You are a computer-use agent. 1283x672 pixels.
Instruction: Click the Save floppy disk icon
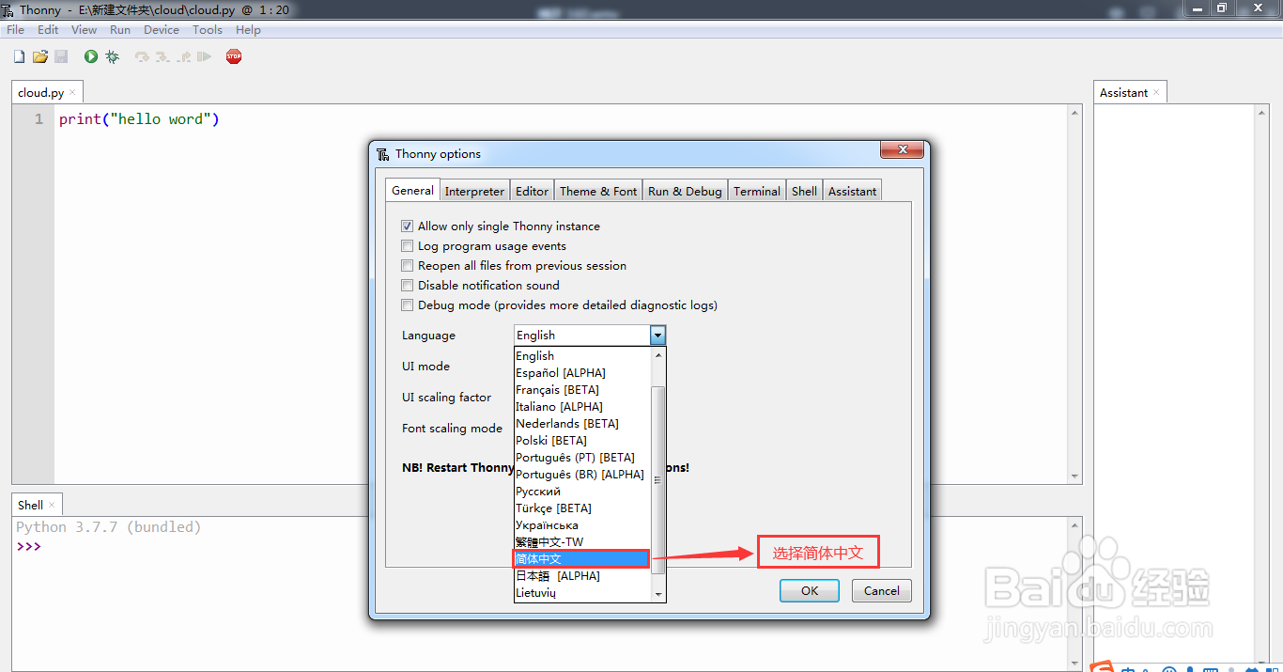[x=61, y=57]
